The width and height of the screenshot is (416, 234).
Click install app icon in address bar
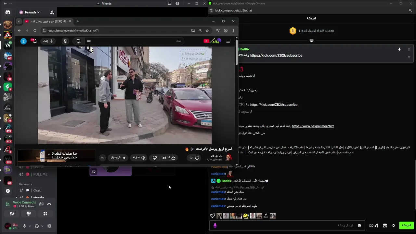point(193,31)
